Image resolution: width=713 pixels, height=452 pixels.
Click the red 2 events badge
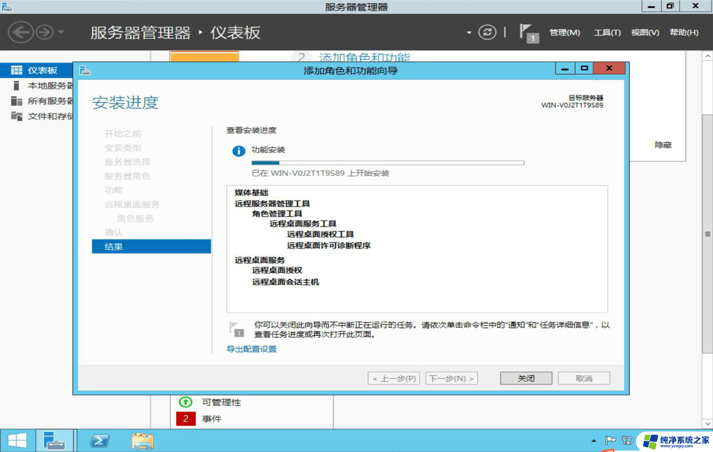[186, 419]
